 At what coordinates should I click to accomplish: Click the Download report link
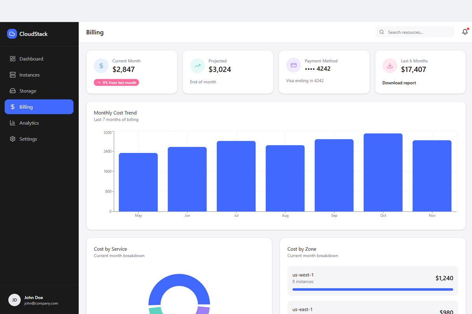399,83
